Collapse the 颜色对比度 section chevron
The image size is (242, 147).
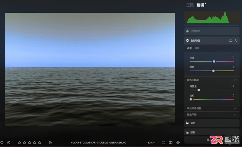[235, 80]
